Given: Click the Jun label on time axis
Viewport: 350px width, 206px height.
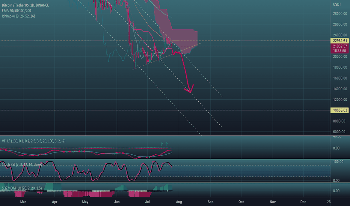Looking at the screenshot, I should click(x=117, y=202).
